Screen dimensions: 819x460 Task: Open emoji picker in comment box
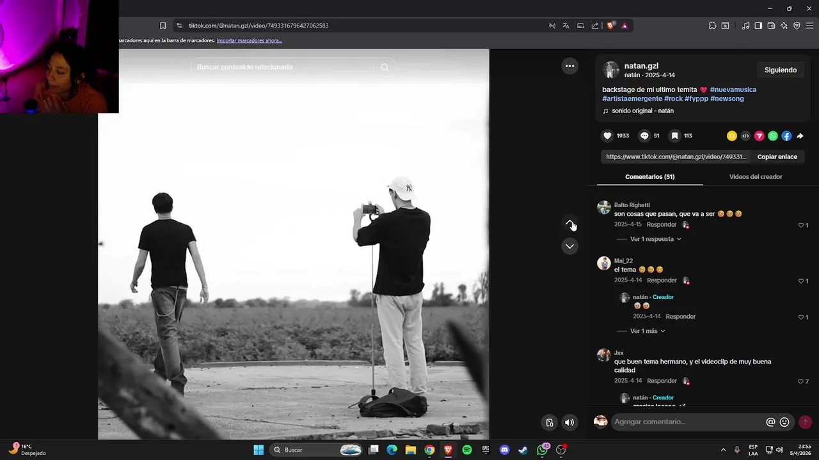coord(784,422)
